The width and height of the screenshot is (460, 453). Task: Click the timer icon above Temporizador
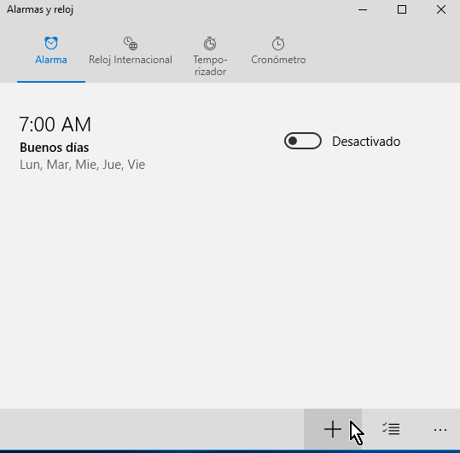coord(210,44)
